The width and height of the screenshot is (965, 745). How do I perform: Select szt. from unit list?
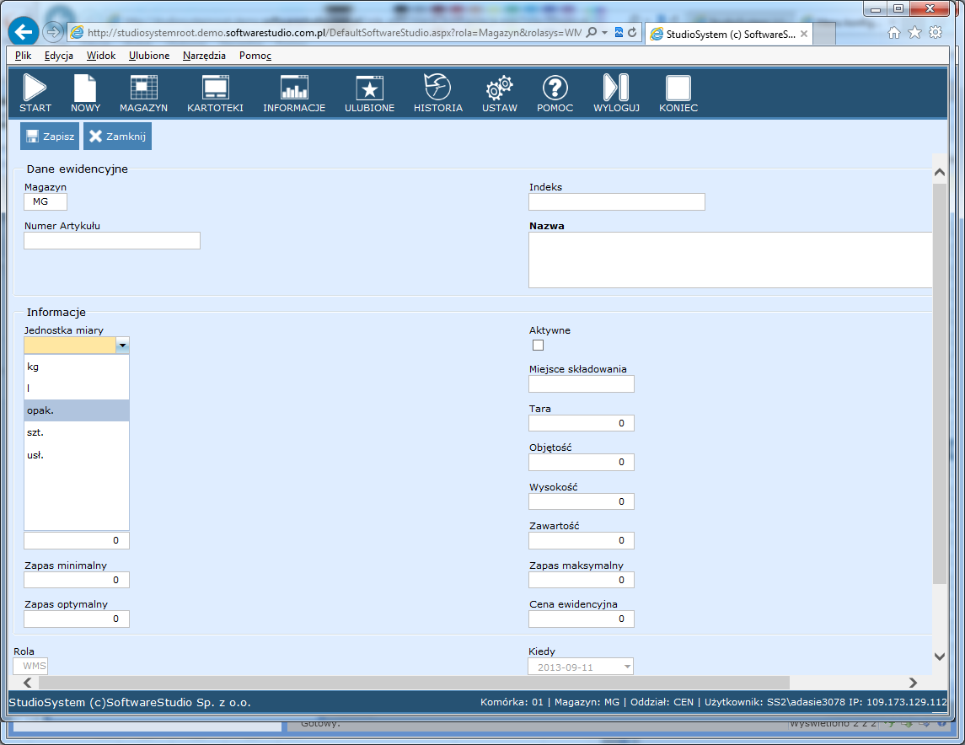tap(77, 432)
